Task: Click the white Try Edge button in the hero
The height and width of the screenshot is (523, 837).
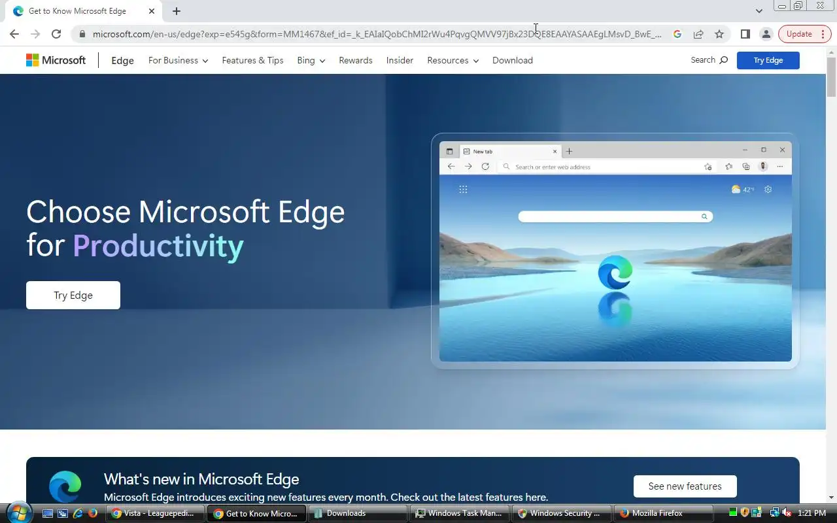Action: click(73, 295)
